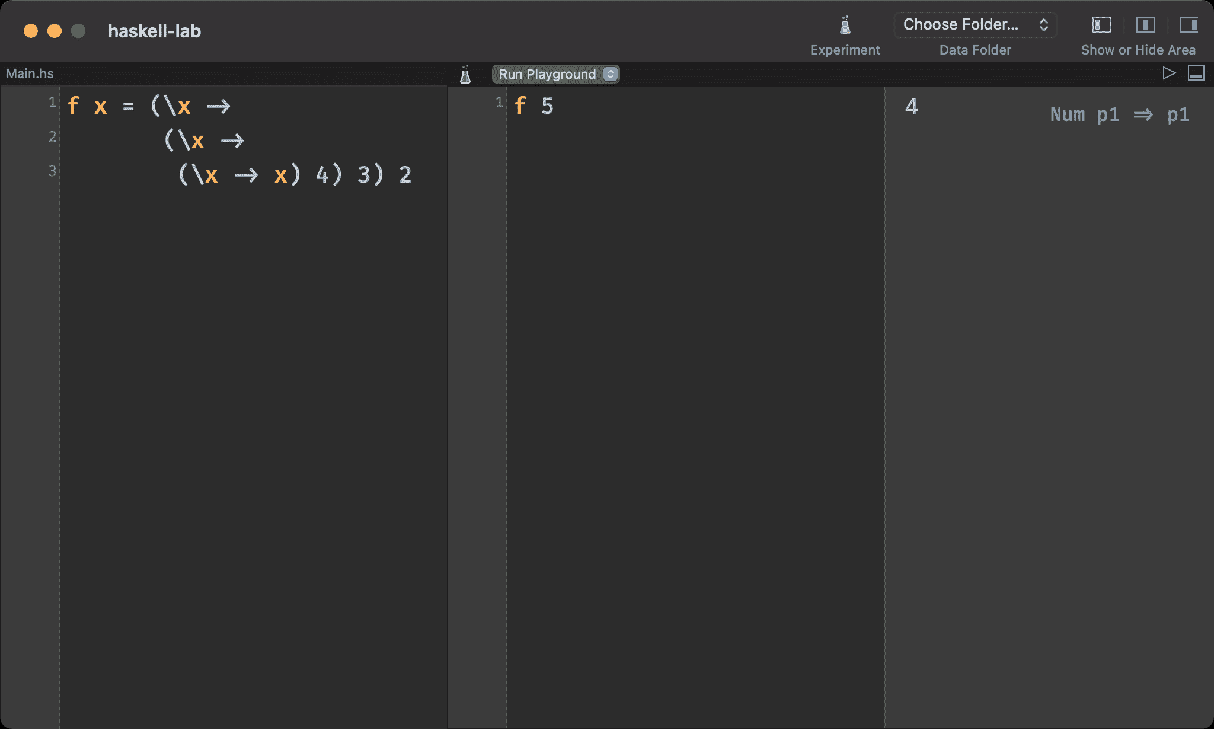
Task: Click the playground expression "f 5"
Action: 534,106
